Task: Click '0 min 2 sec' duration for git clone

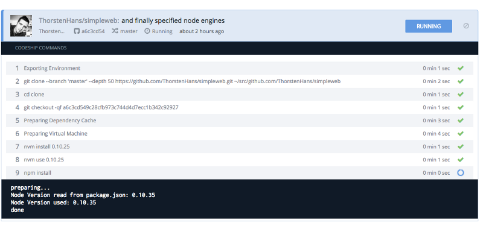Action: pyautogui.click(x=436, y=81)
